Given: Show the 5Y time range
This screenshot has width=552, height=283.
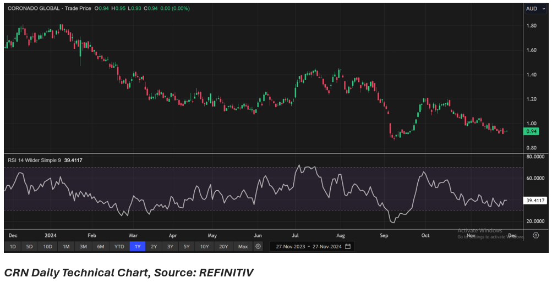Looking at the screenshot, I should pyautogui.click(x=187, y=246).
